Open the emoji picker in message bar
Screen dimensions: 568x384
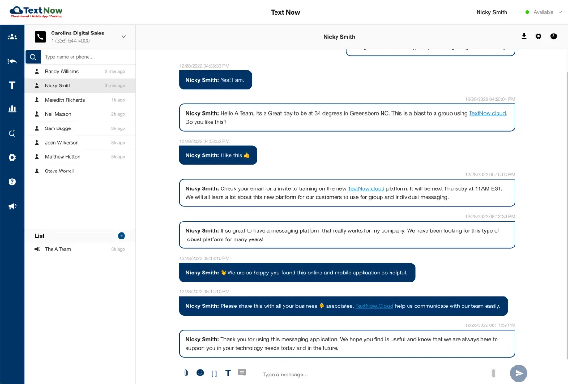click(200, 372)
